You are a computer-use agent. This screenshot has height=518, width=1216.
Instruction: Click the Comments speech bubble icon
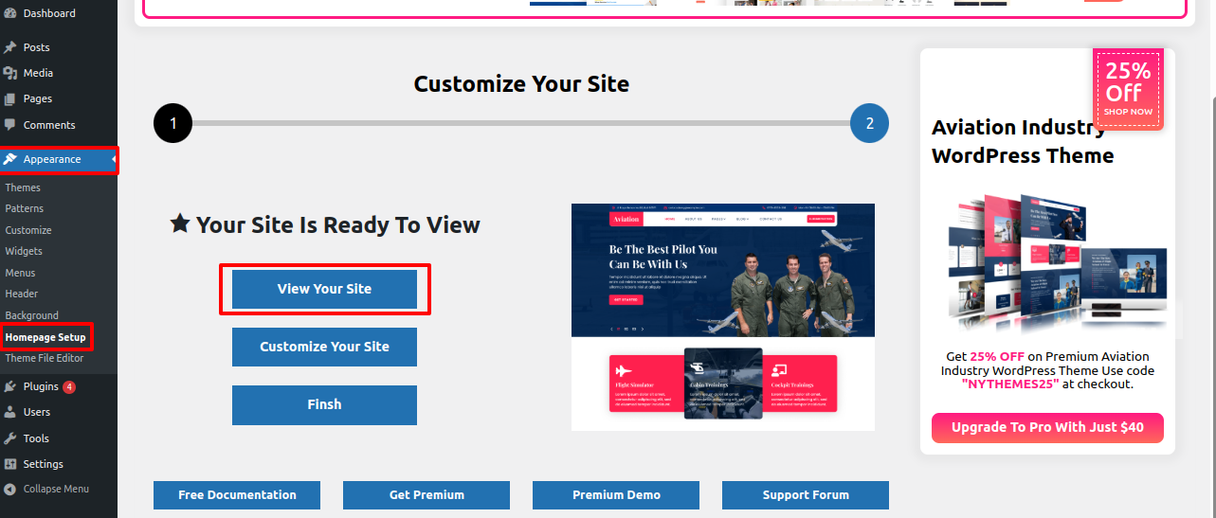[x=10, y=125]
